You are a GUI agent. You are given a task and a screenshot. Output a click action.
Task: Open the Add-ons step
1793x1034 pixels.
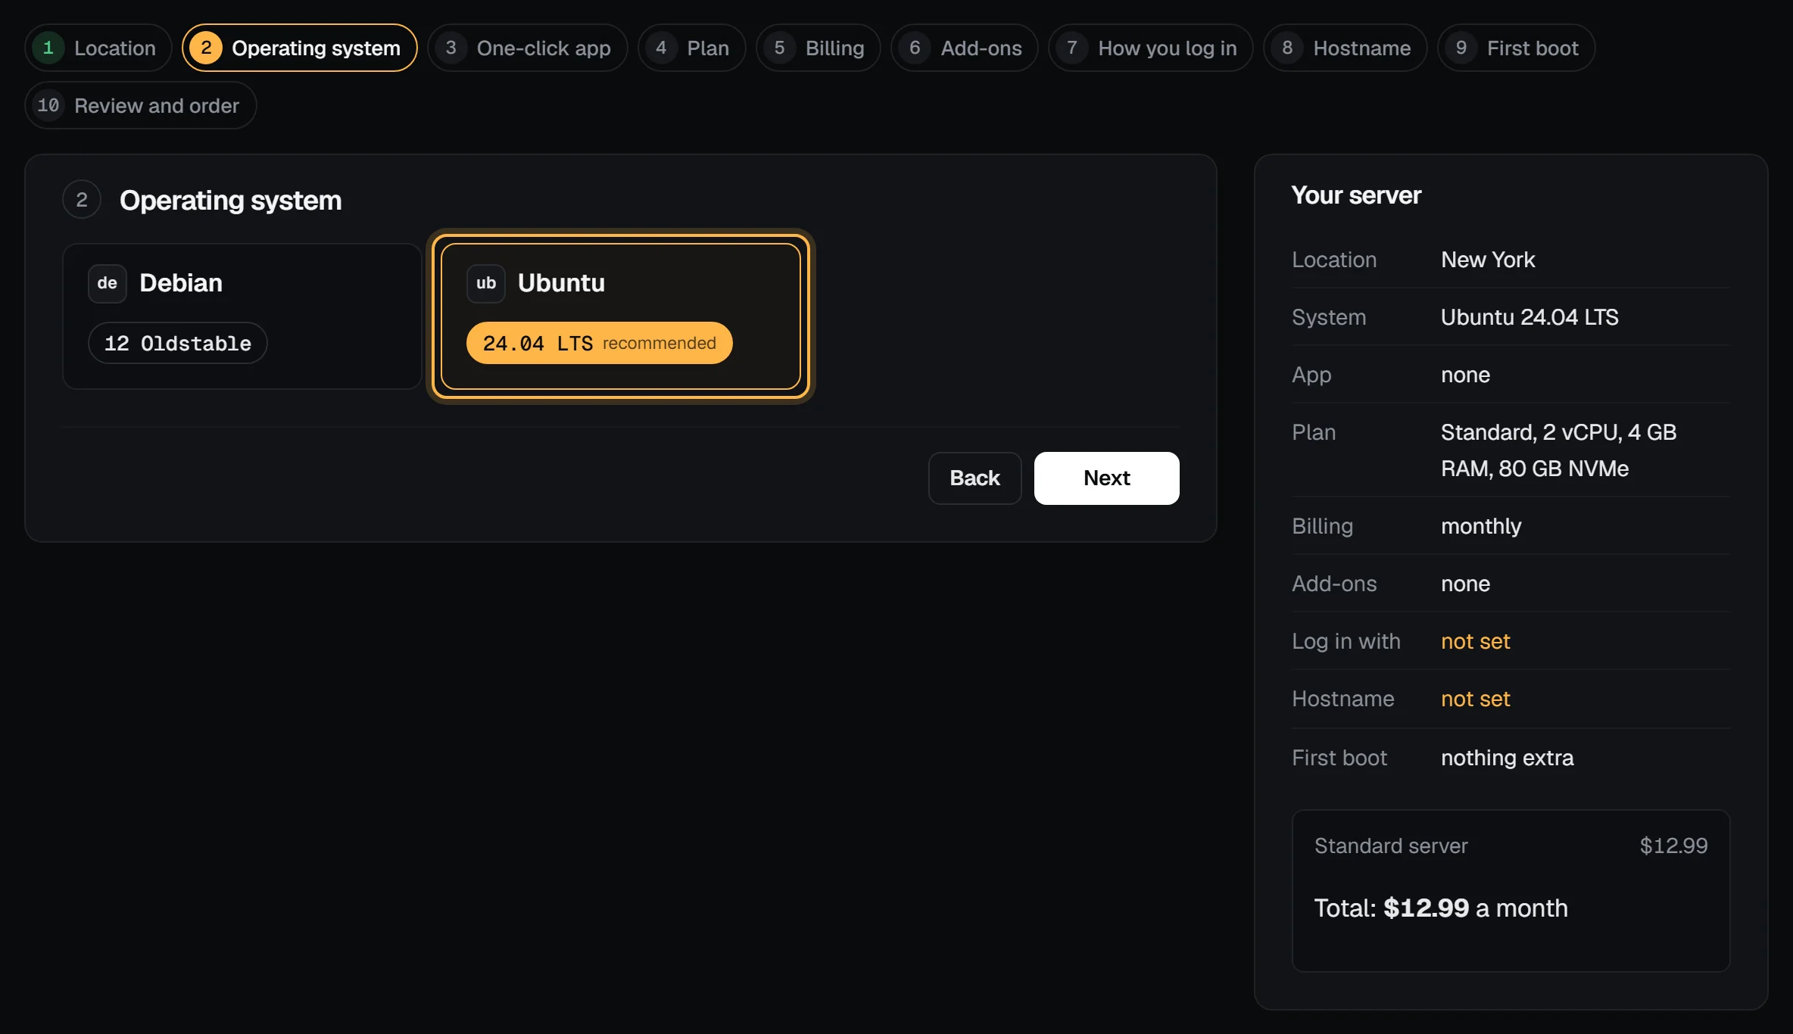pyautogui.click(x=964, y=48)
